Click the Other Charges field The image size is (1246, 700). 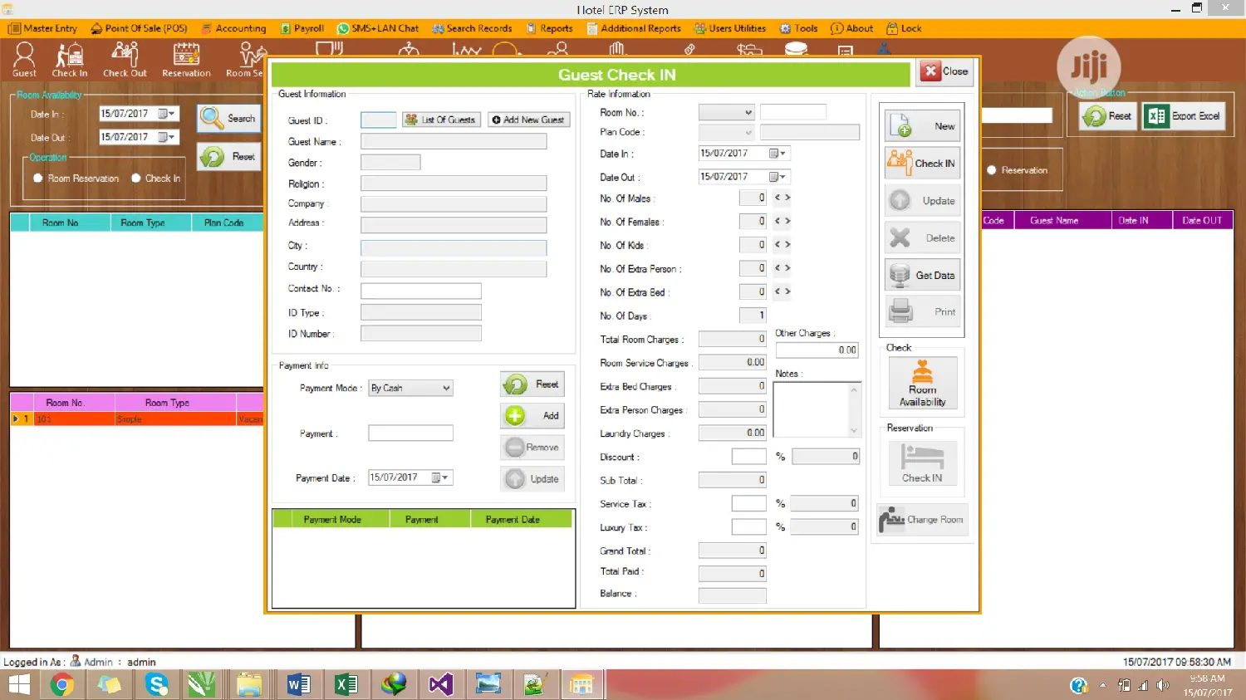pyautogui.click(x=817, y=350)
